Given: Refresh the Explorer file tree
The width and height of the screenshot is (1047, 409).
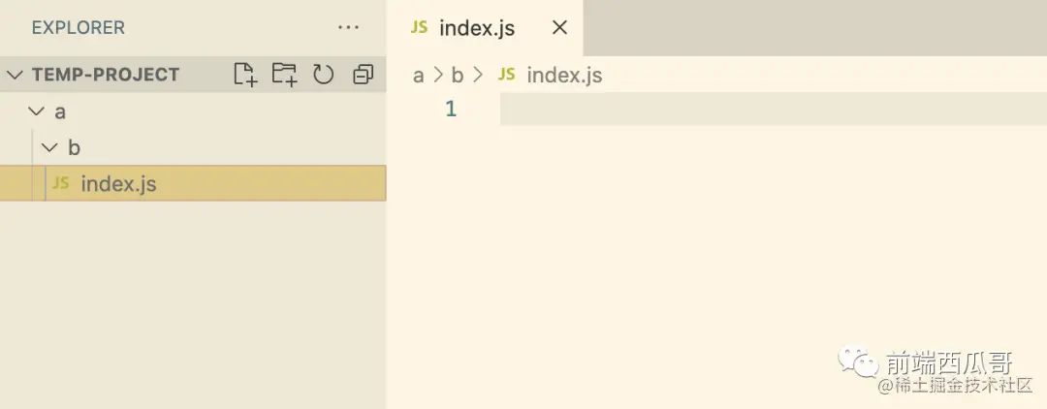Looking at the screenshot, I should 323,74.
